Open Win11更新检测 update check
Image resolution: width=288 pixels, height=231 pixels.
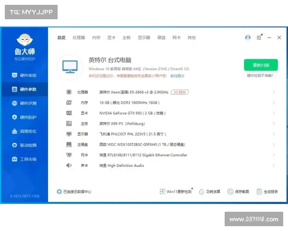(x=176, y=192)
